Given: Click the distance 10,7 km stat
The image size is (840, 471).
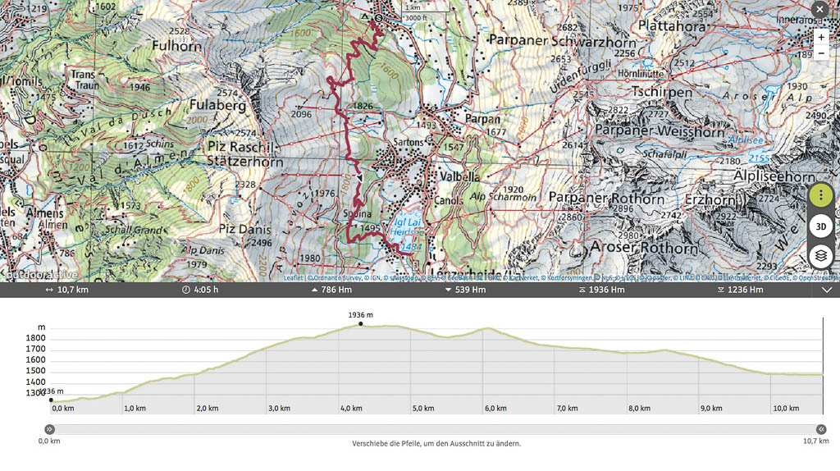Looking at the screenshot, I should coord(67,290).
